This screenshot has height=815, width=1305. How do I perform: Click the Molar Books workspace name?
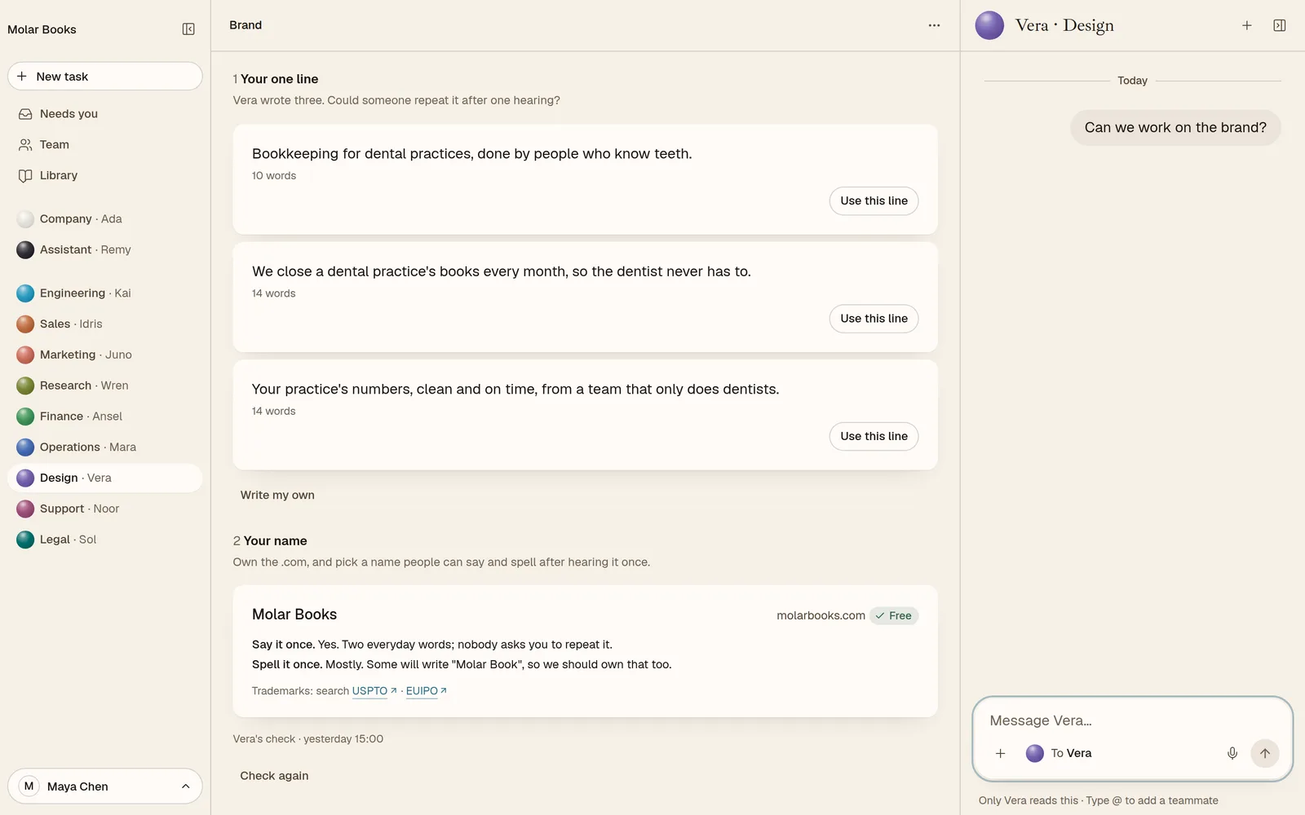[42, 29]
